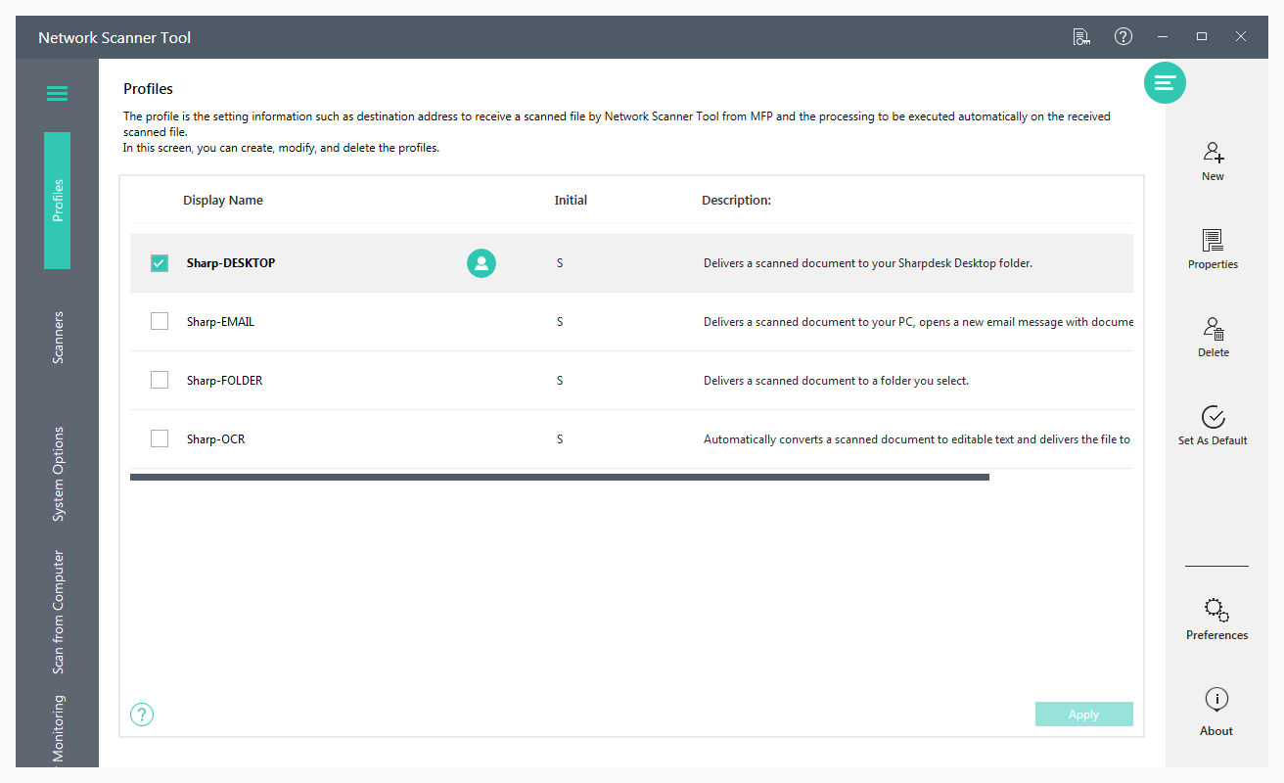The height and width of the screenshot is (783, 1284).
Task: Set the profile As Default
Action: (x=1213, y=426)
